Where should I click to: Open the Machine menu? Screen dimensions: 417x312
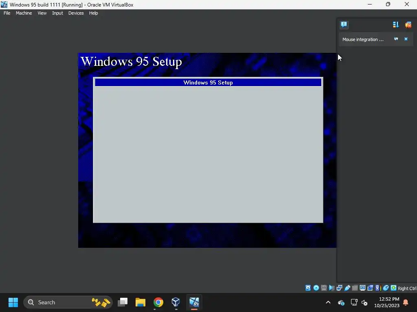click(x=24, y=13)
